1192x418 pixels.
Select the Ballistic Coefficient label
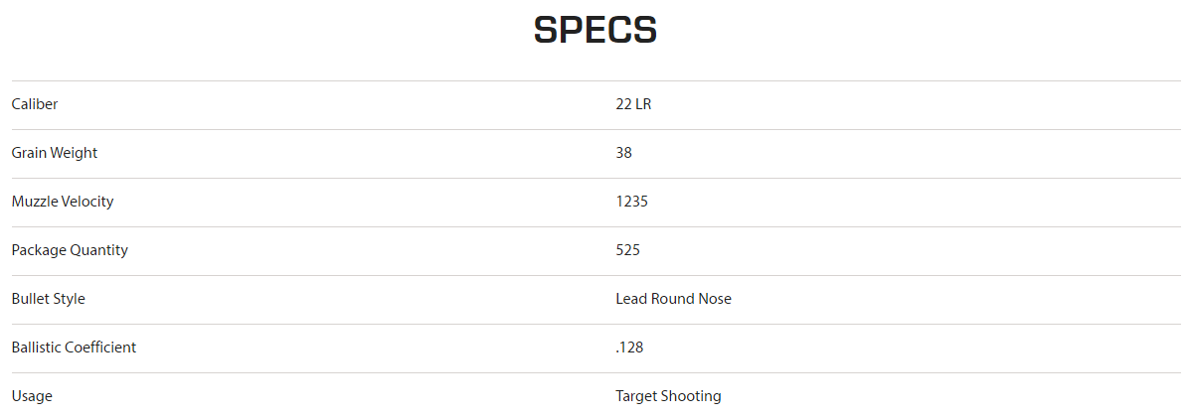pyautogui.click(x=74, y=348)
